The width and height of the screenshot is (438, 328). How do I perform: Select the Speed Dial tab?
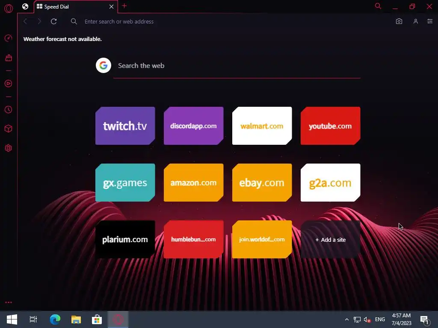[x=75, y=7]
